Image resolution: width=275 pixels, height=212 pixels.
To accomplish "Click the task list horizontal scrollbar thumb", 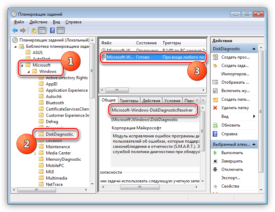I will coord(117,90).
